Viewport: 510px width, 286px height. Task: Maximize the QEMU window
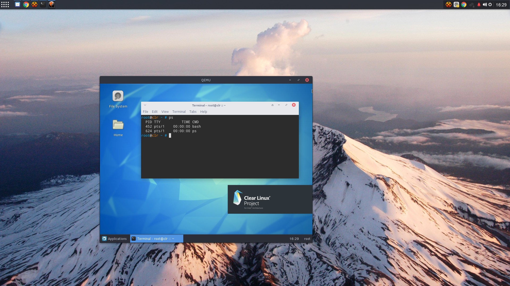point(299,80)
